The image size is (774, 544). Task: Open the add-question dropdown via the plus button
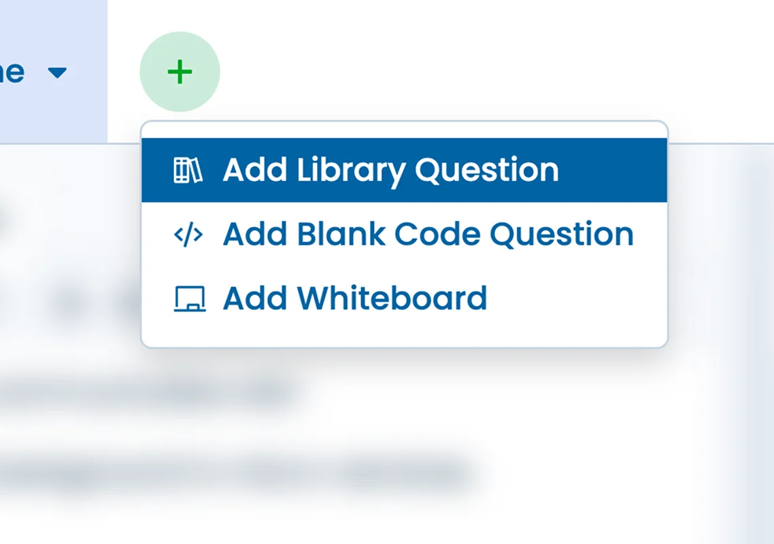180,71
